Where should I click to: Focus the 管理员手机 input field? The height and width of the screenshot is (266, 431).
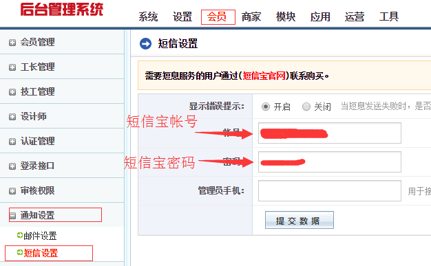coord(330,191)
